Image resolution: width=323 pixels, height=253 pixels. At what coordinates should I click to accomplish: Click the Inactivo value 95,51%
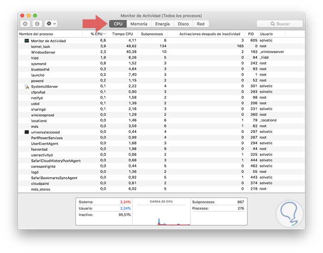point(125,215)
